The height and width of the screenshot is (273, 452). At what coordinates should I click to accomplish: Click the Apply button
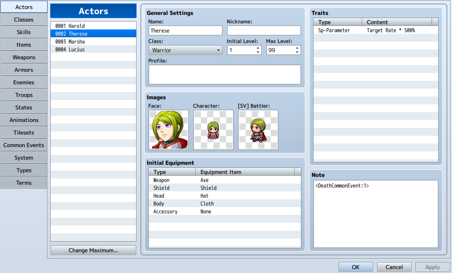[x=432, y=267]
